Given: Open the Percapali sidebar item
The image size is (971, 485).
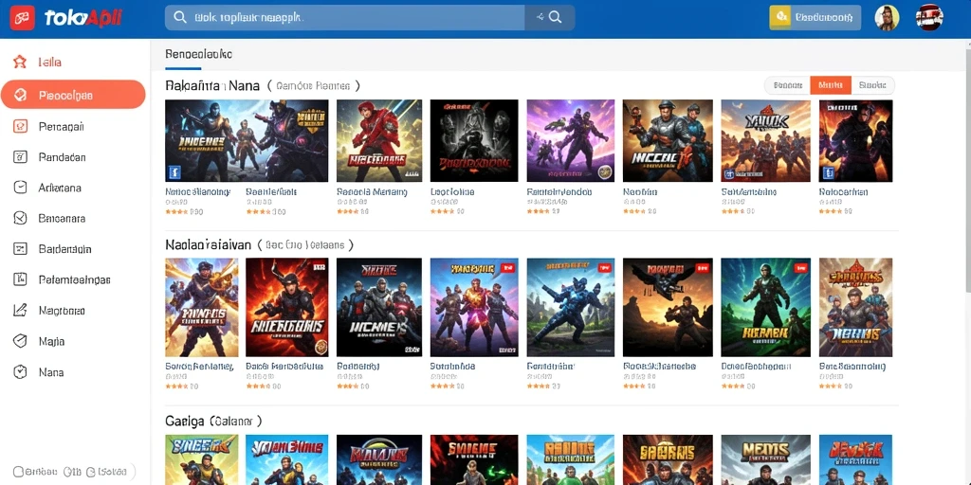Looking at the screenshot, I should click(73, 126).
